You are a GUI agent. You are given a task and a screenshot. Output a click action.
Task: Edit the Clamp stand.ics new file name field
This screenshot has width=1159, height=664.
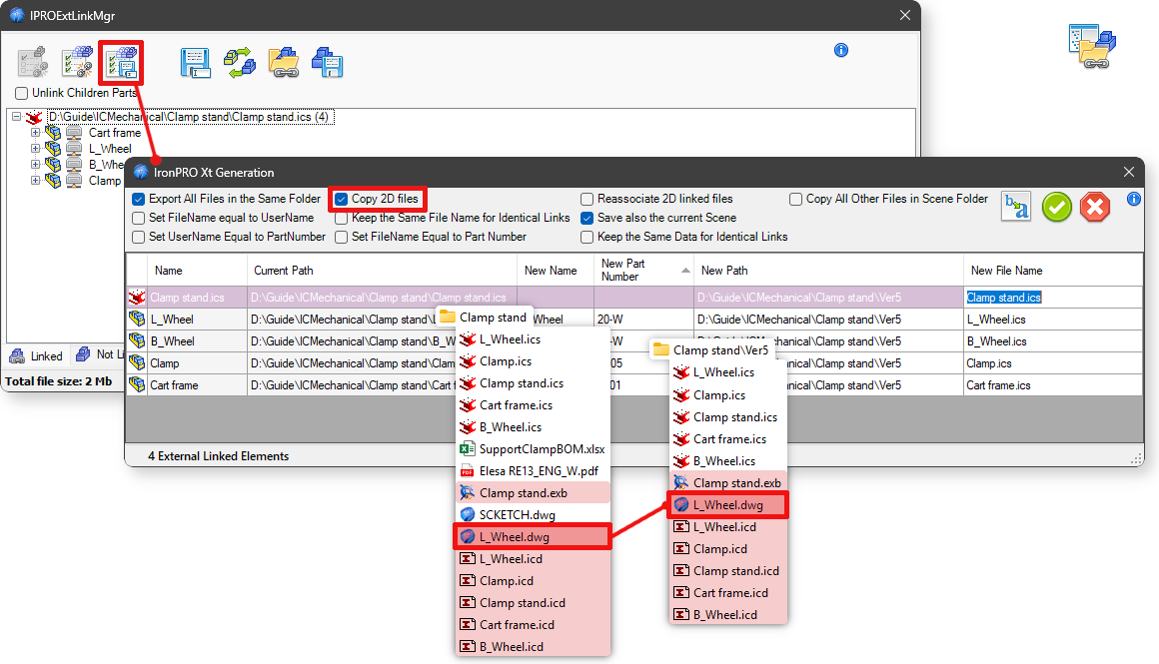1003,297
